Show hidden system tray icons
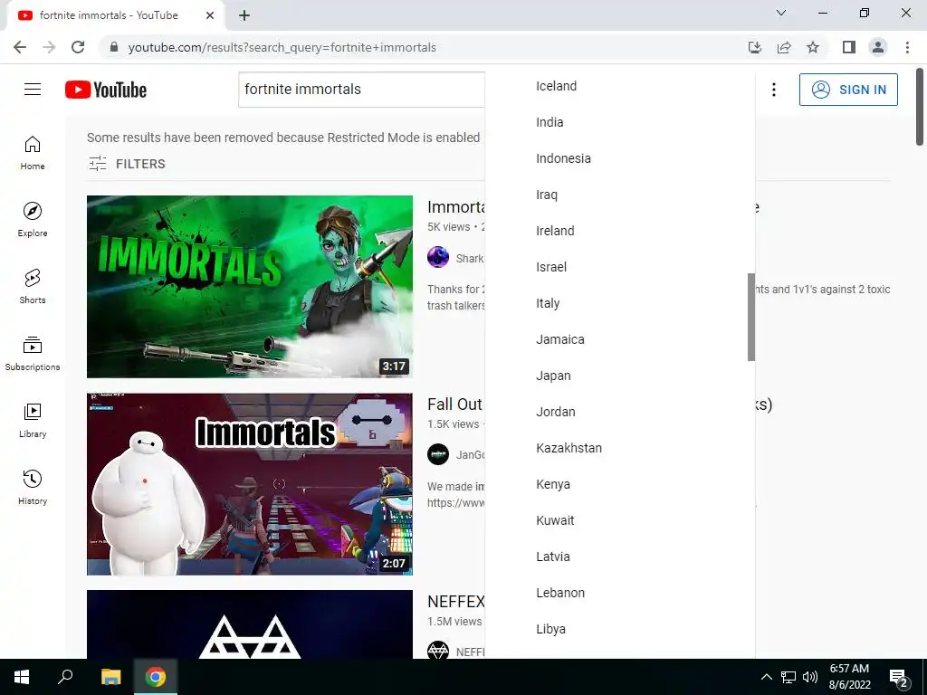927x695 pixels. pyautogui.click(x=766, y=677)
